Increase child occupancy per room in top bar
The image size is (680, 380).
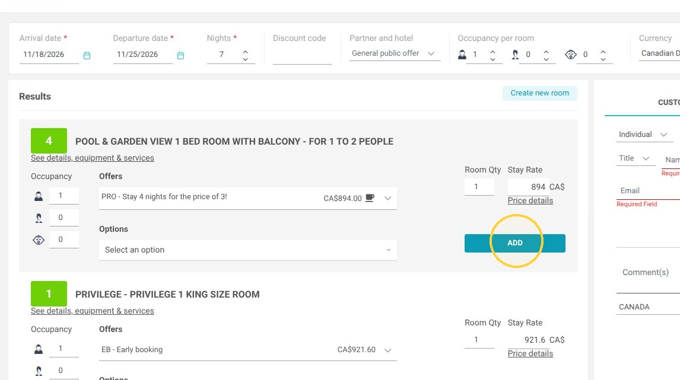tap(546, 51)
